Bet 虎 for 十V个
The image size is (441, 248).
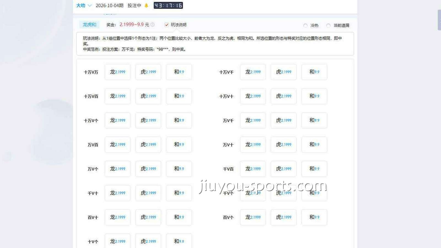[148, 241]
